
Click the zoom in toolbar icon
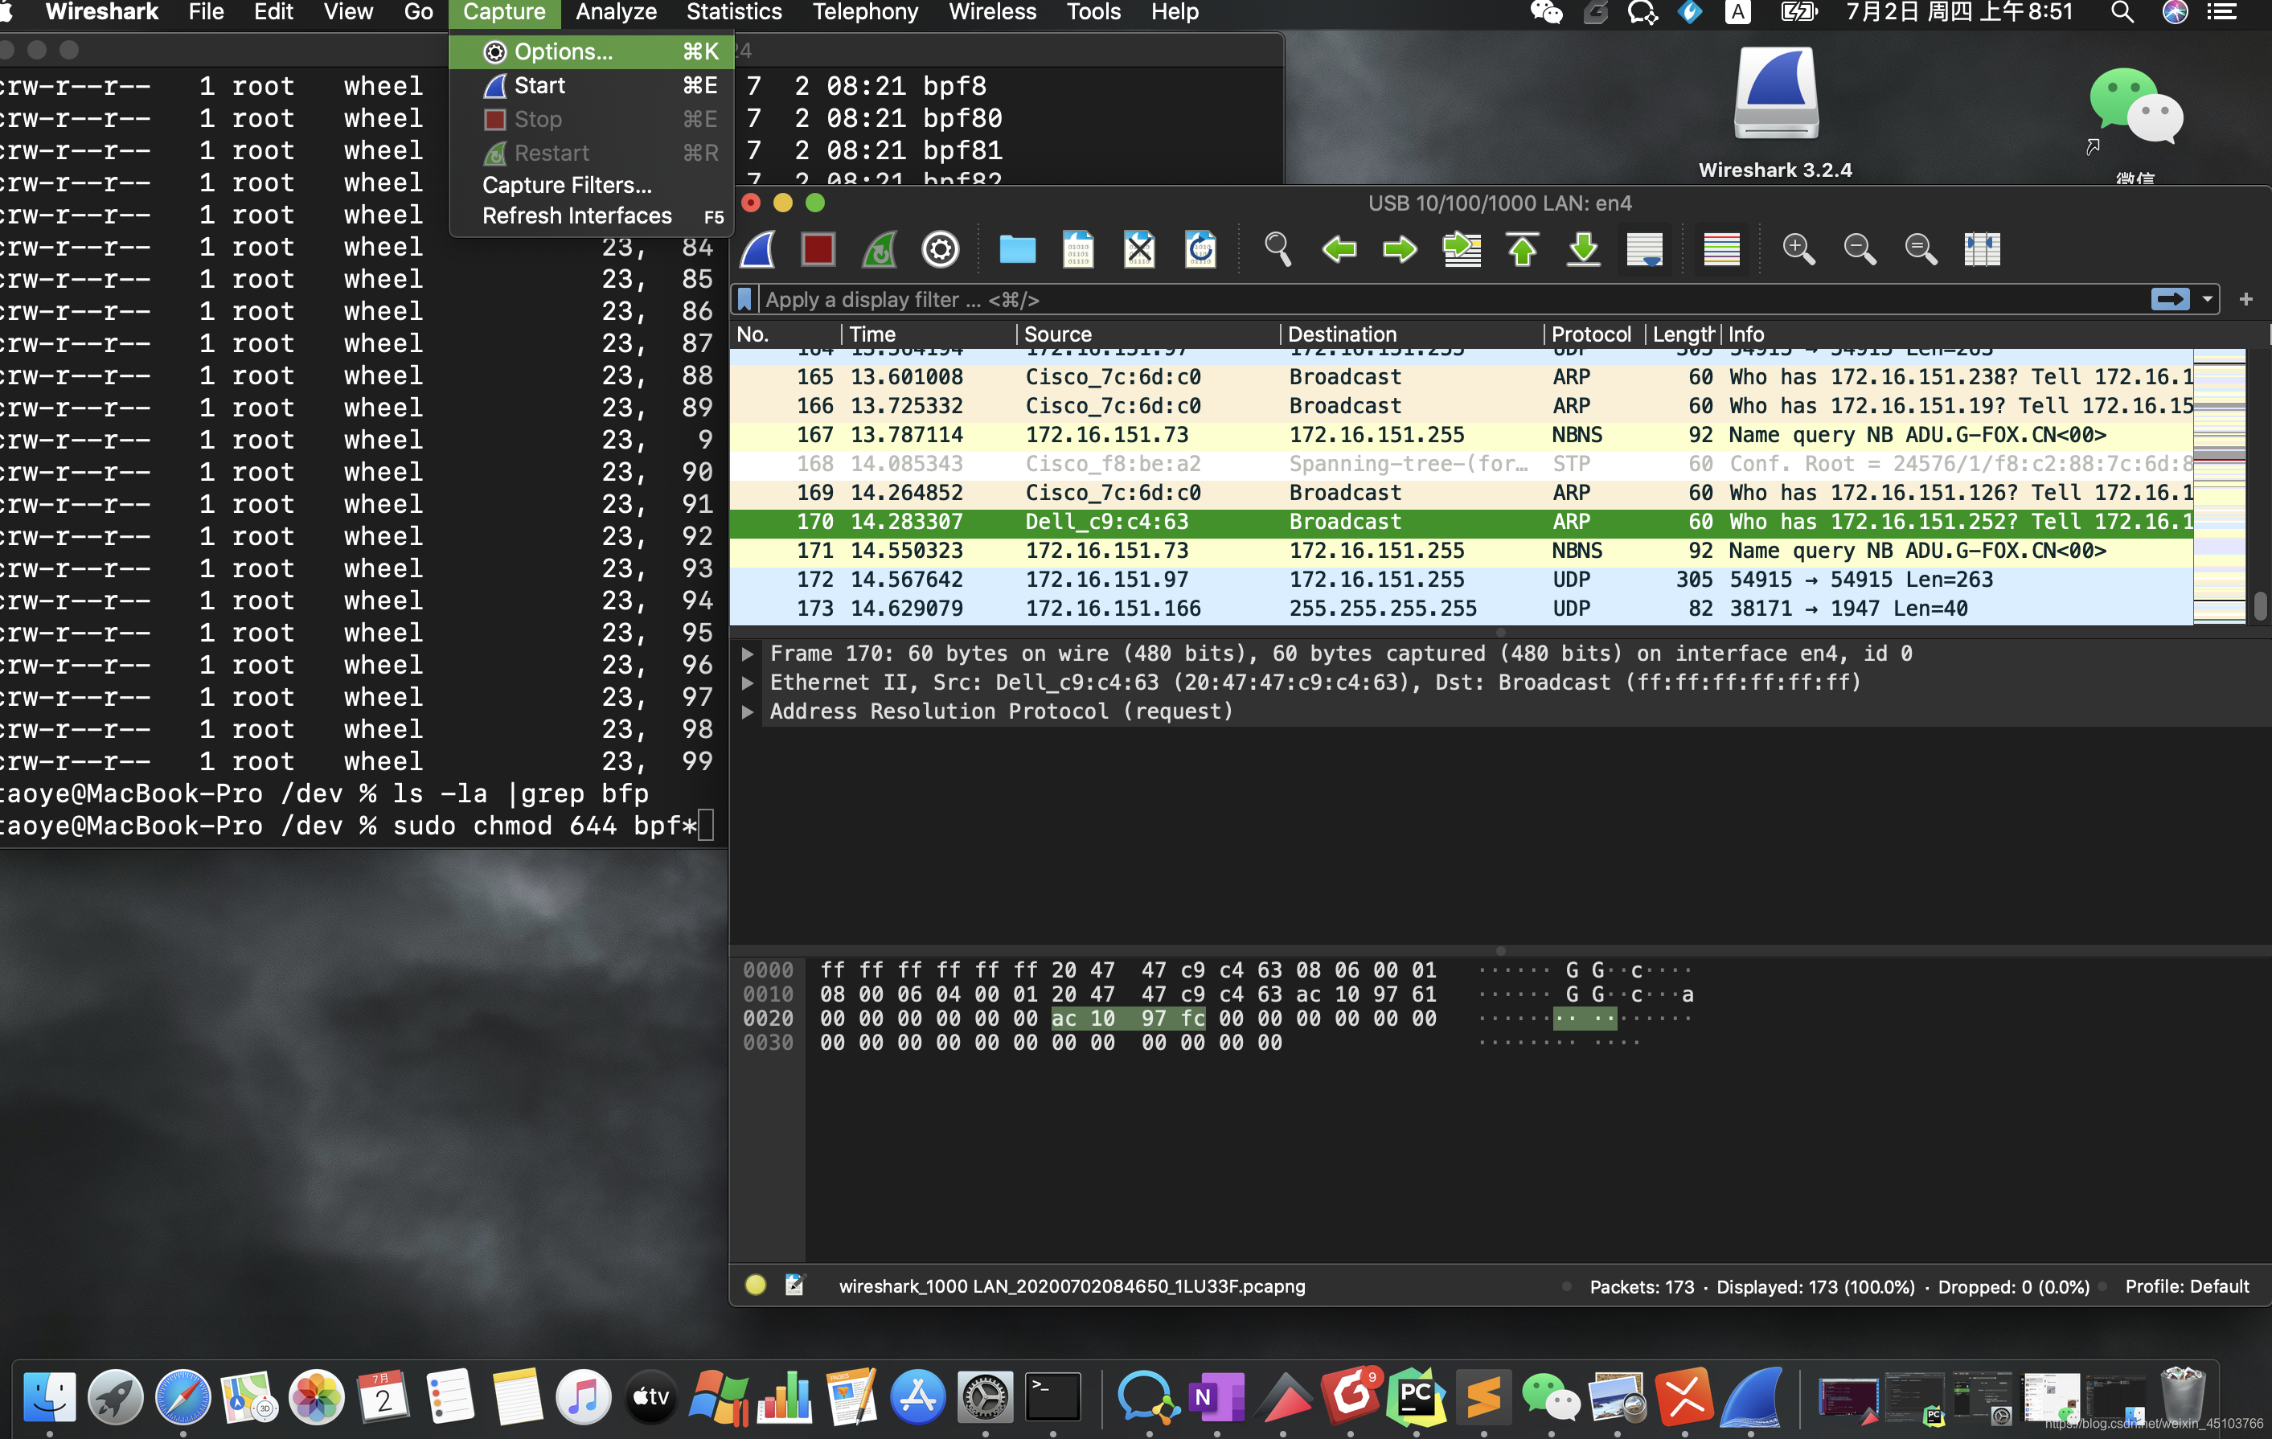(x=1798, y=249)
